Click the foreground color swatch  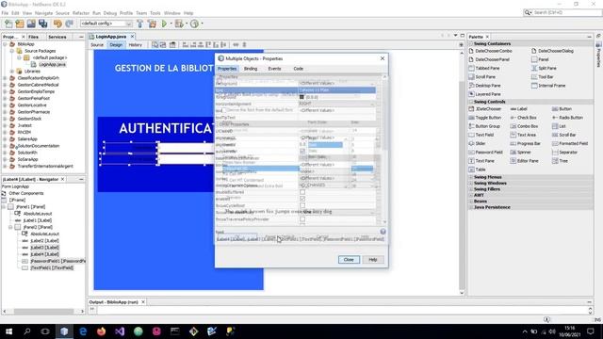click(301, 97)
